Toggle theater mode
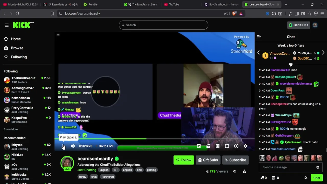The width and height of the screenshot is (327, 184). pyautogui.click(x=217, y=146)
